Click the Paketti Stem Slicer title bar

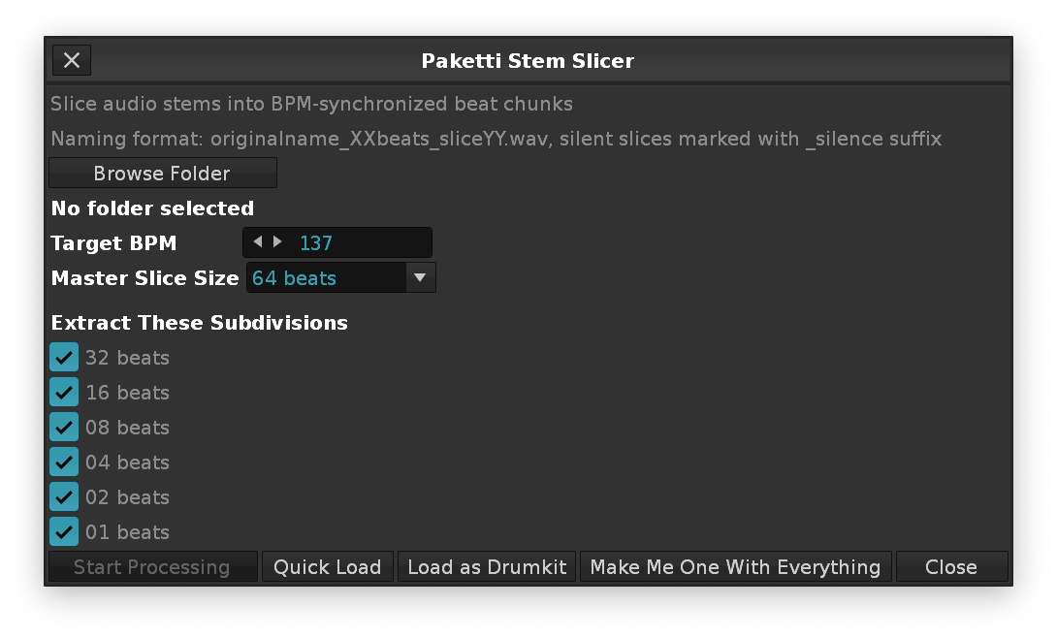coord(528,61)
